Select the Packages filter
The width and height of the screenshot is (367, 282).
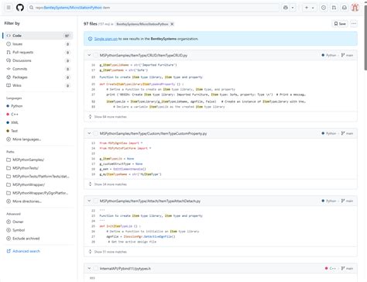tap(38, 77)
